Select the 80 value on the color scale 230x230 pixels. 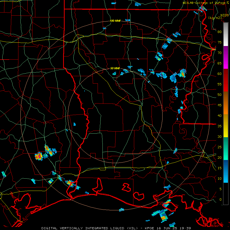click(x=220, y=32)
